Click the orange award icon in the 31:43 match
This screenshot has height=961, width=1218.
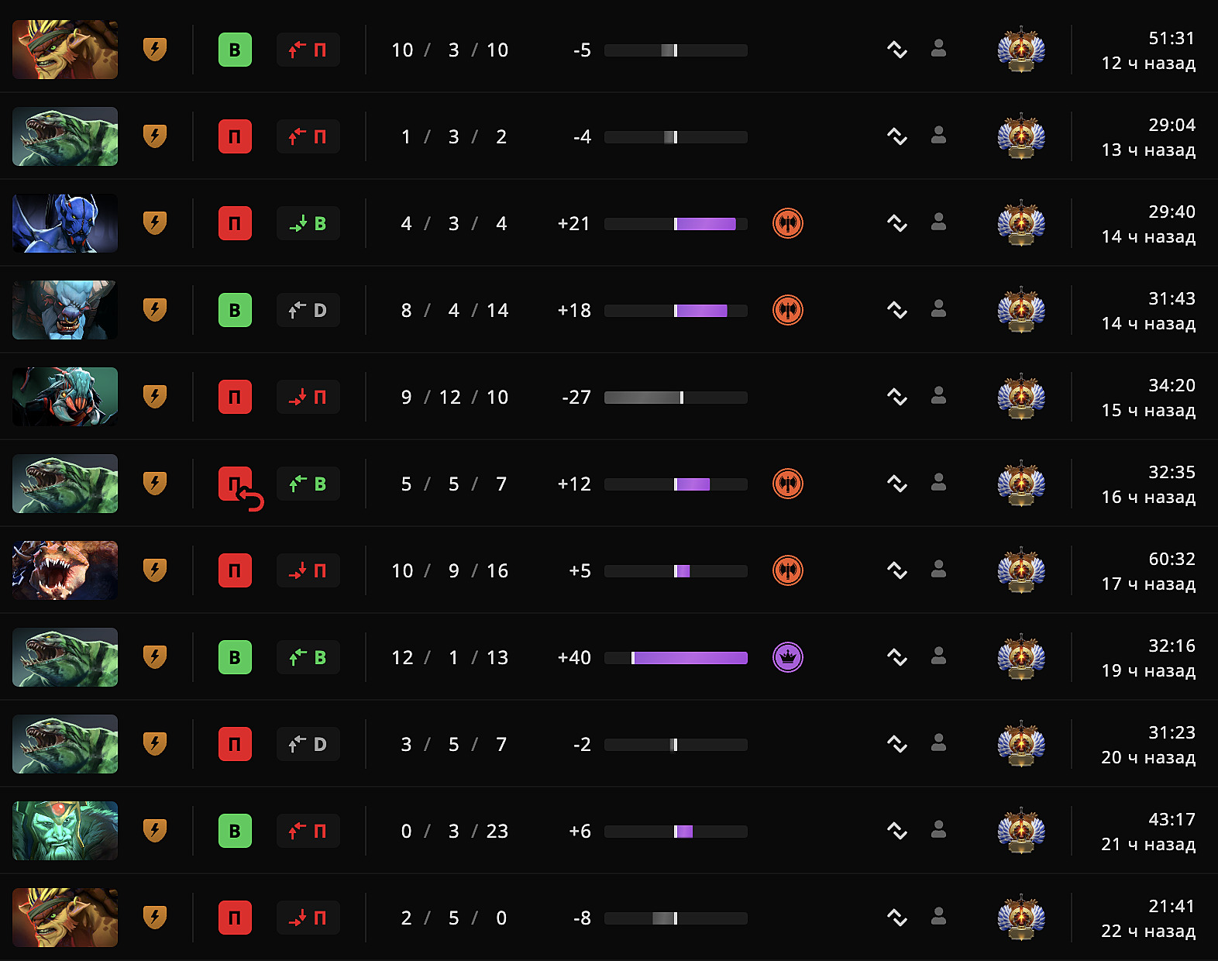coord(788,310)
